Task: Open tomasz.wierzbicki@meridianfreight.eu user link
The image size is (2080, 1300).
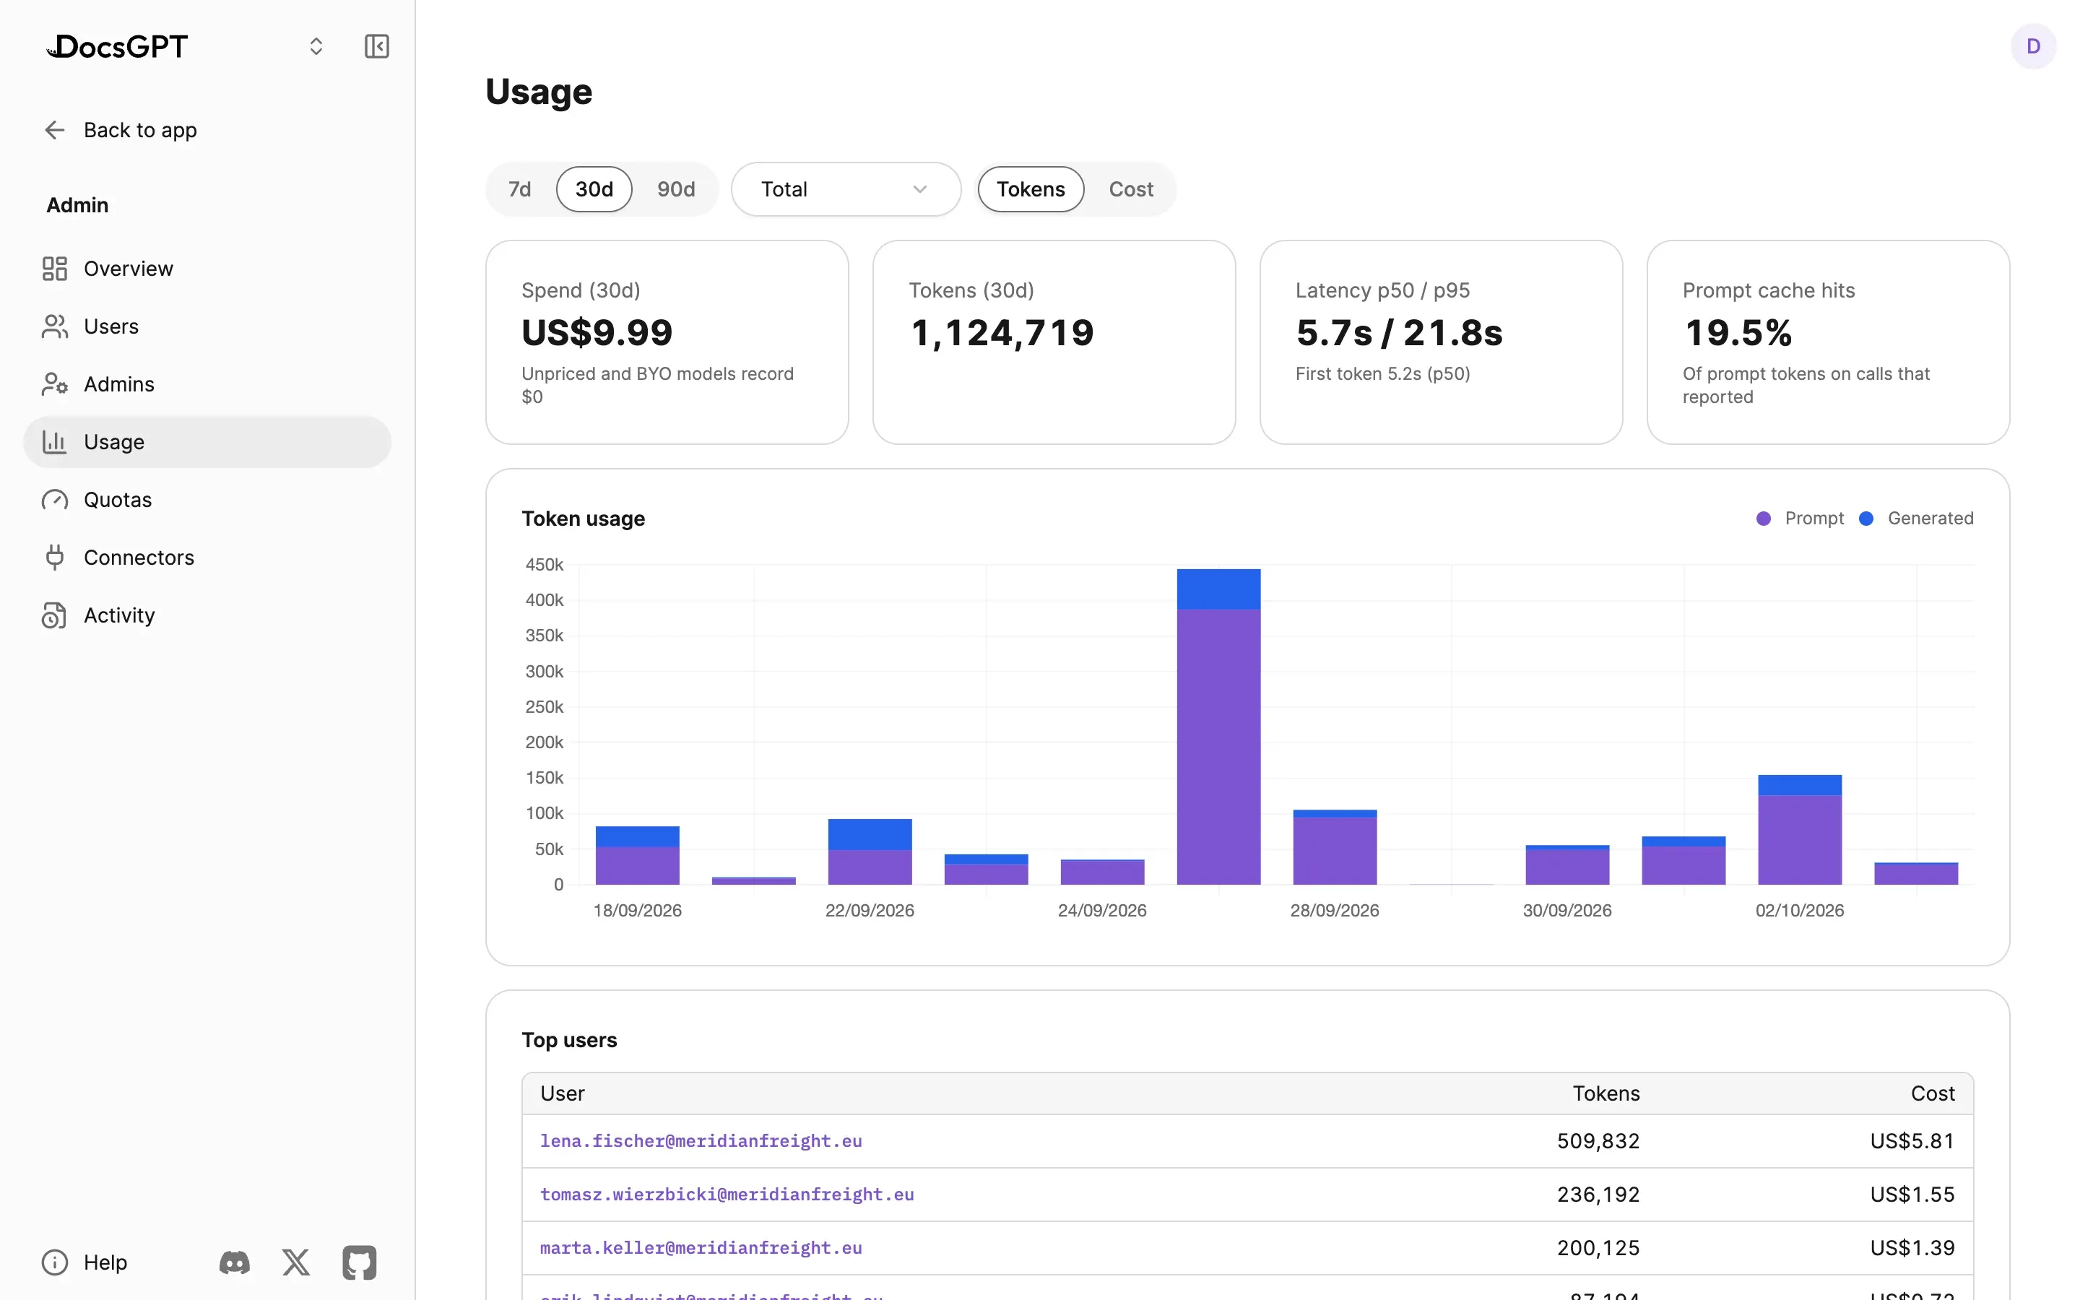Action: 727,1195
